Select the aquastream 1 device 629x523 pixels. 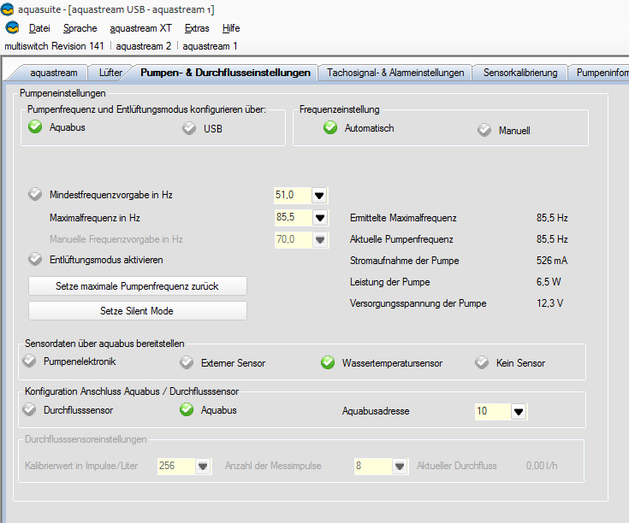pos(211,46)
